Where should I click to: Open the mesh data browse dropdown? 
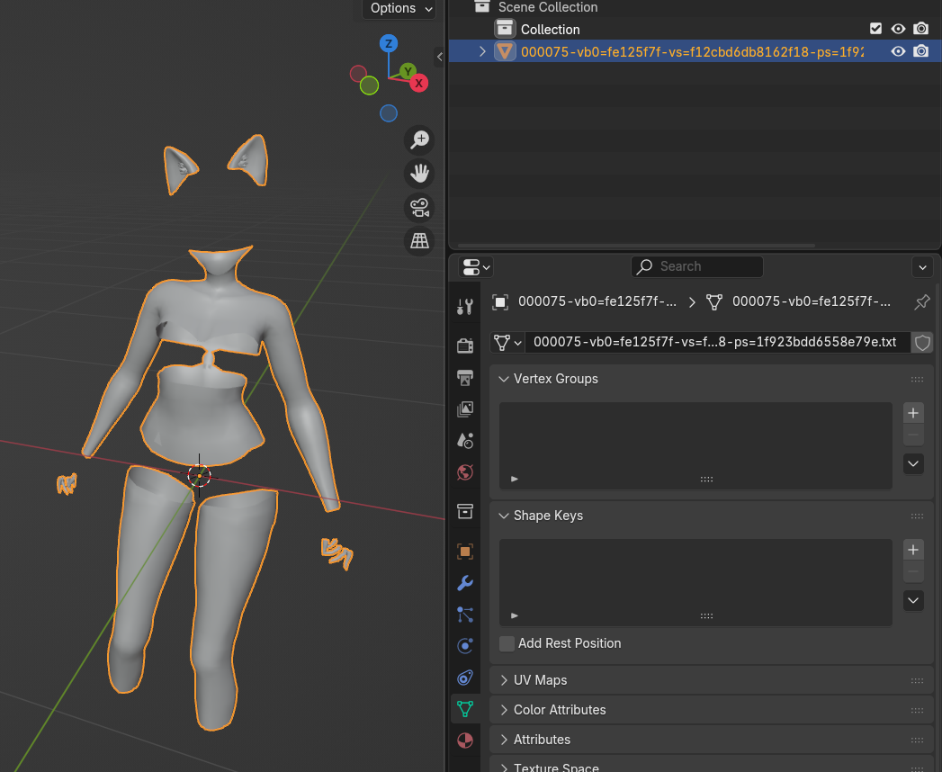[x=507, y=343]
